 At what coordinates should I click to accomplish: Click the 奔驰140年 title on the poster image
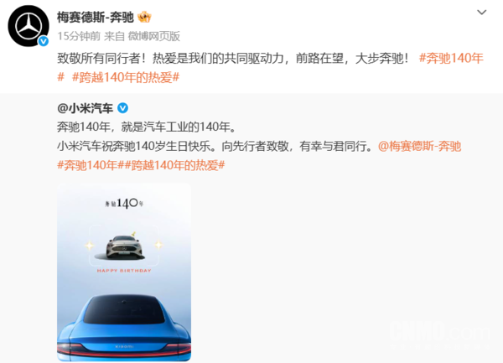point(124,203)
